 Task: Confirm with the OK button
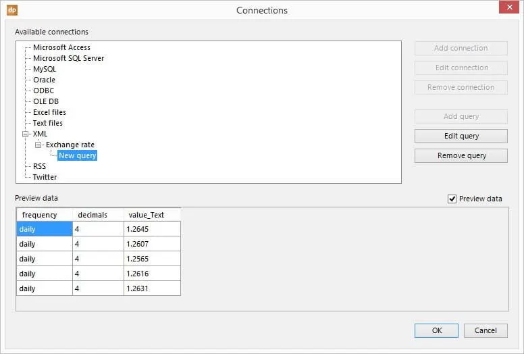pos(437,330)
